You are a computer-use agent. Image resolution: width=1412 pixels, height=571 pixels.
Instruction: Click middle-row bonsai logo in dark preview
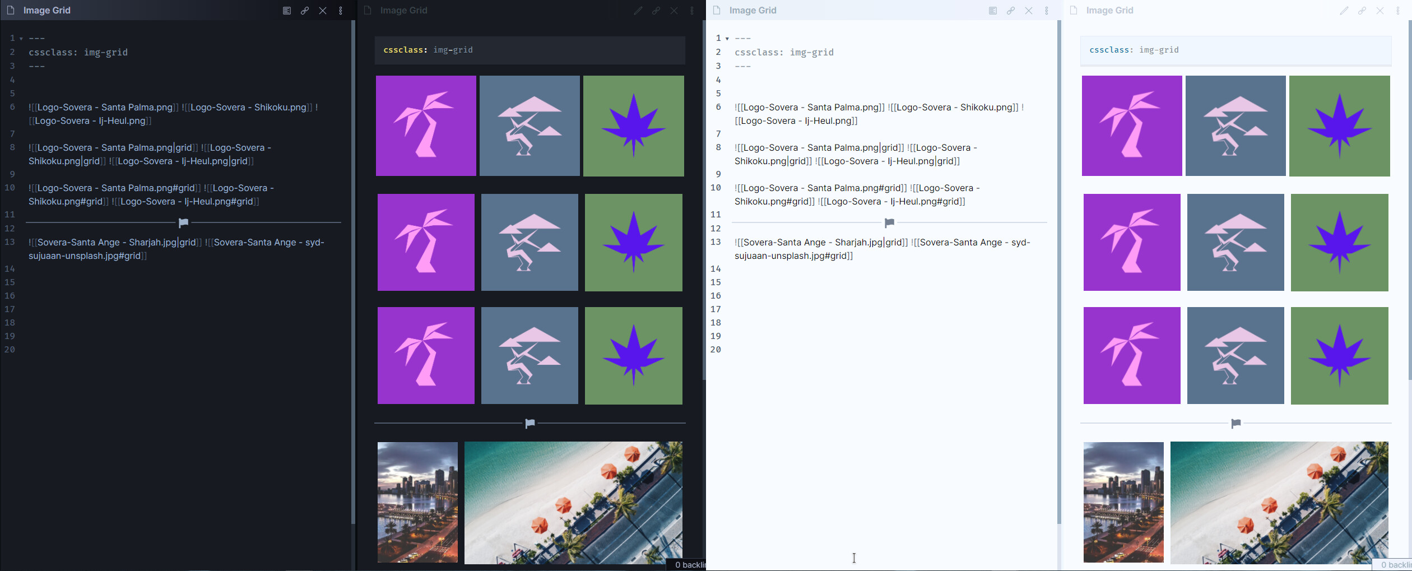(x=529, y=243)
